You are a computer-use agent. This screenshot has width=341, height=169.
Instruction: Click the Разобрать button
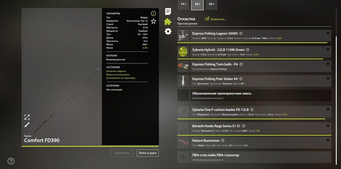tap(122, 153)
